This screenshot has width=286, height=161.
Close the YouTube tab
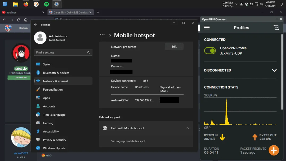43,12
